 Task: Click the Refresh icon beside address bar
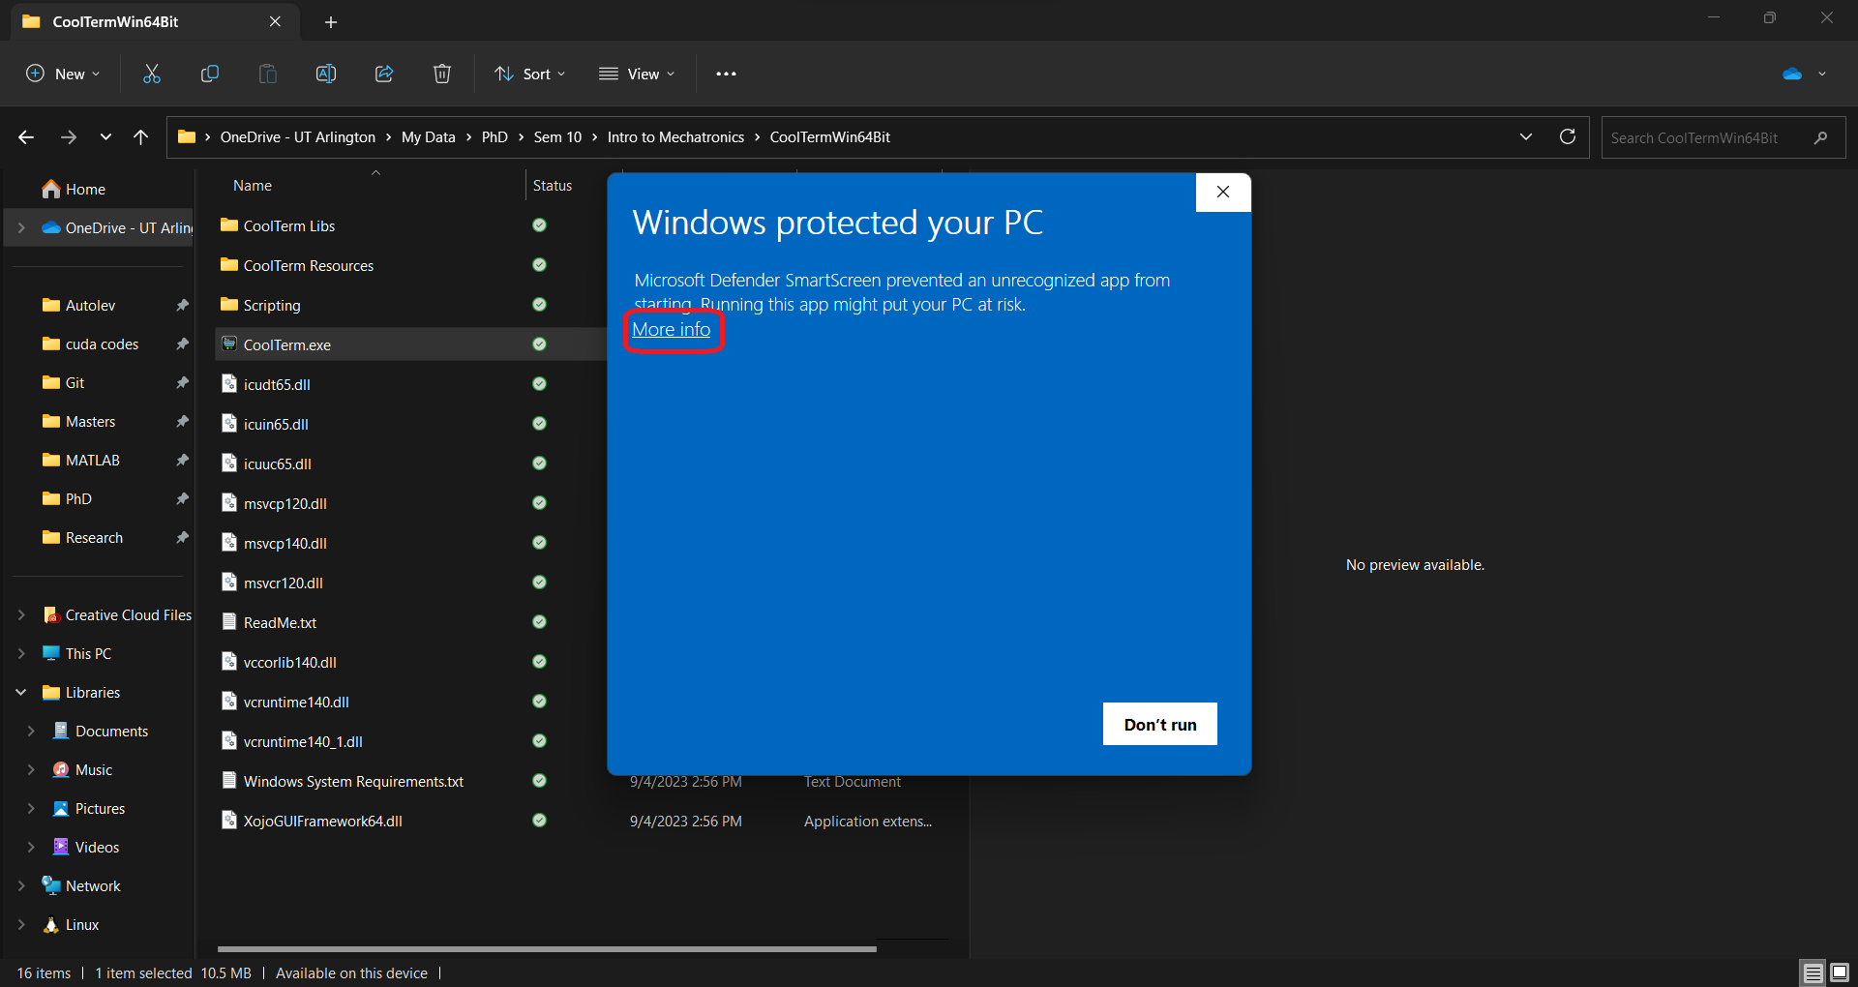pyautogui.click(x=1568, y=136)
